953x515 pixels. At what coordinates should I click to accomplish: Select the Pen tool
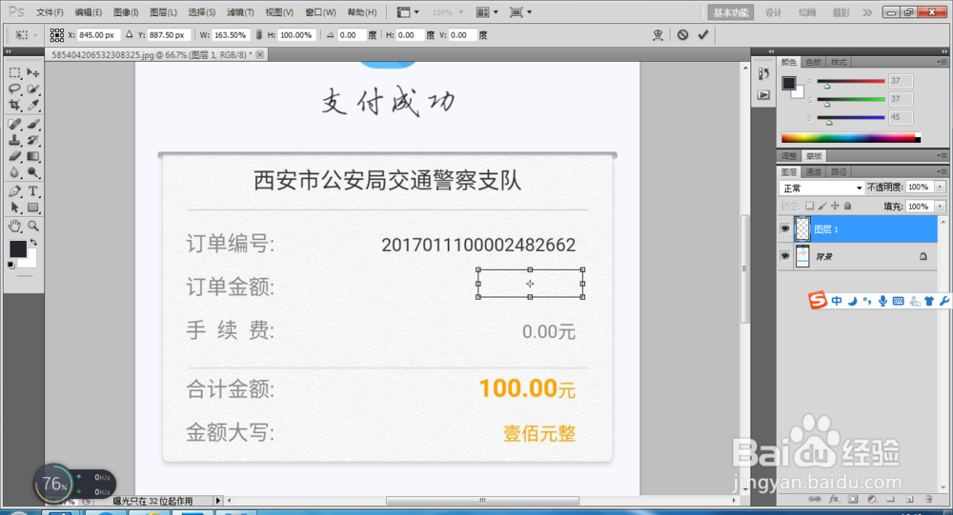pos(15,191)
